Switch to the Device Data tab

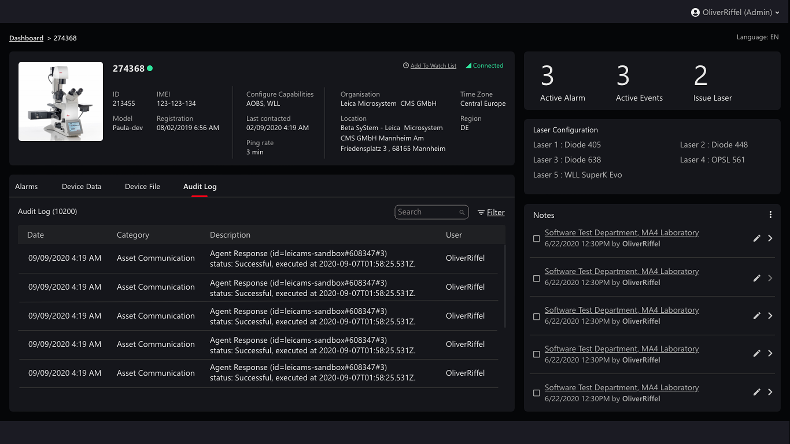81,186
